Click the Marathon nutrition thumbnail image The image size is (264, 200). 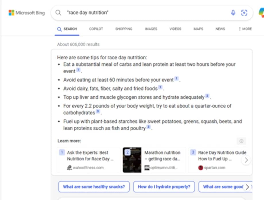[x=132, y=160]
